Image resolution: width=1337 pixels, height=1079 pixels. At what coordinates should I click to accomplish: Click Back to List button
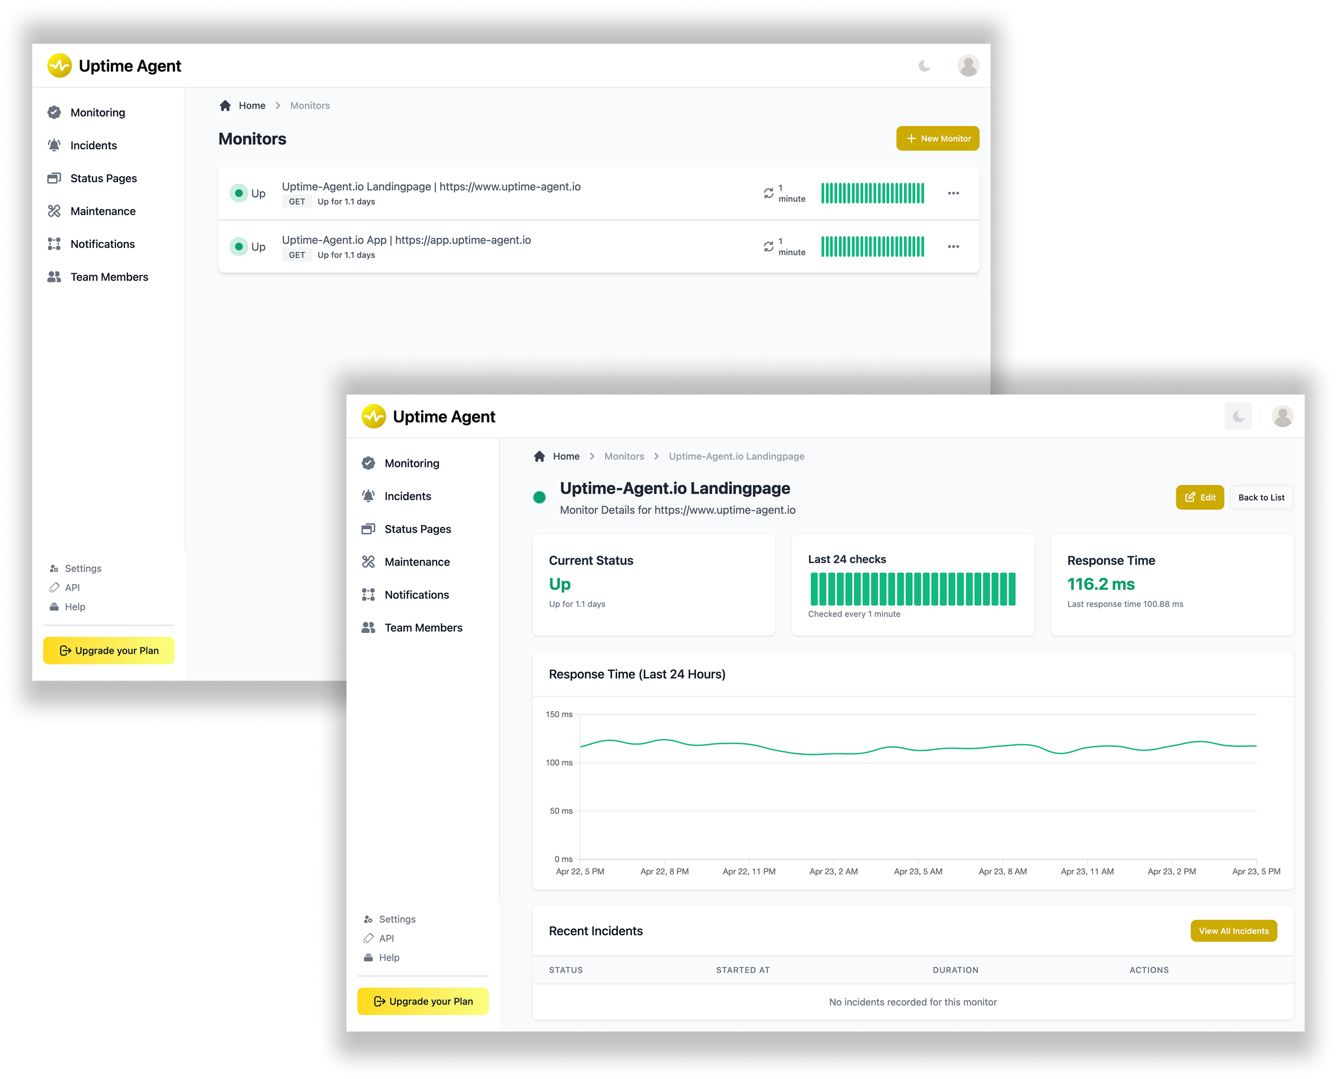1261,497
